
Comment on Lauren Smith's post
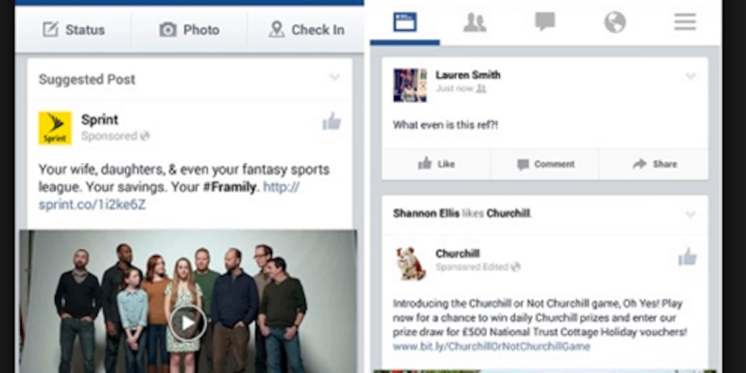click(x=545, y=164)
